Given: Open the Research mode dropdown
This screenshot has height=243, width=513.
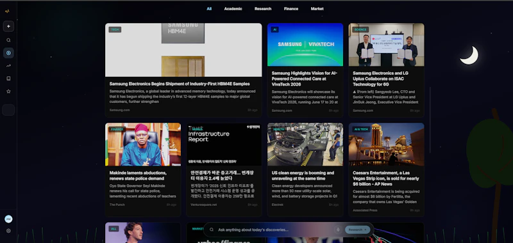Looking at the screenshot, I should (358, 230).
